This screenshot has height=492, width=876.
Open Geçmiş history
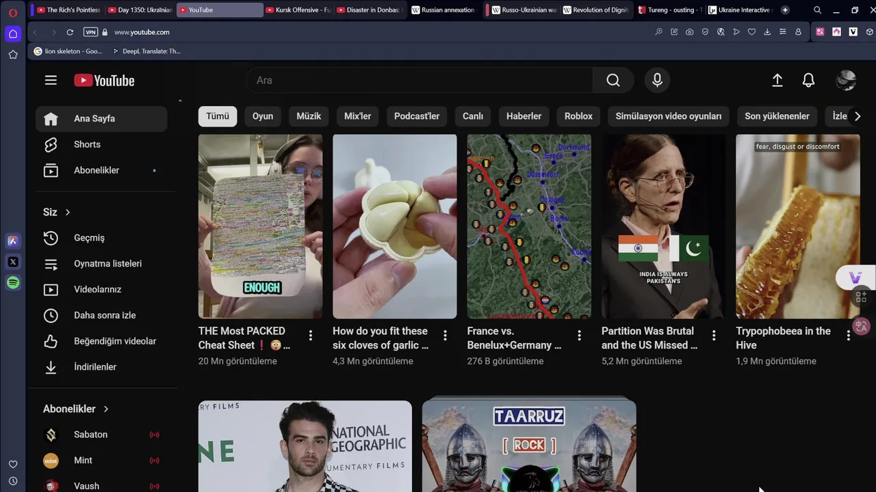(x=101, y=238)
